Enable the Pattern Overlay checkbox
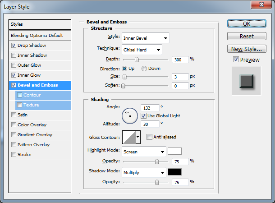275x203 pixels. pyautogui.click(x=14, y=144)
